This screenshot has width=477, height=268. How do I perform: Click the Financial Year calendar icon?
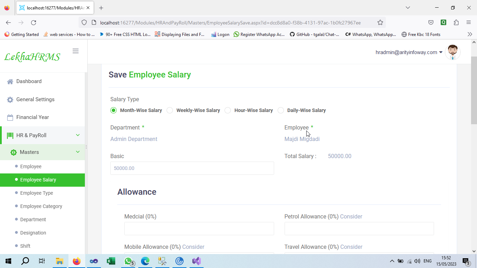coord(10,117)
